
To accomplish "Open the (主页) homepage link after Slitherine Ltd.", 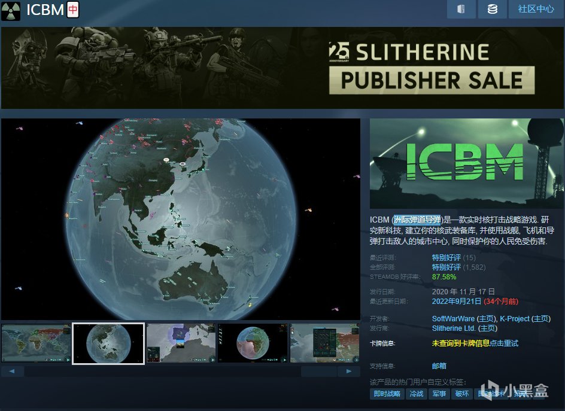I will pos(488,328).
